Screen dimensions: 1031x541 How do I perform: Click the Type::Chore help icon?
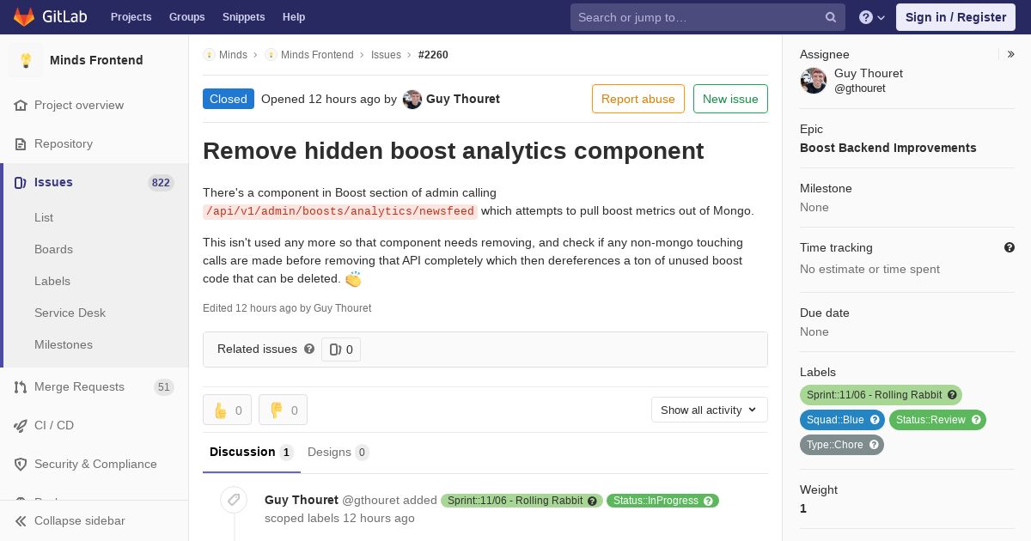pos(874,445)
